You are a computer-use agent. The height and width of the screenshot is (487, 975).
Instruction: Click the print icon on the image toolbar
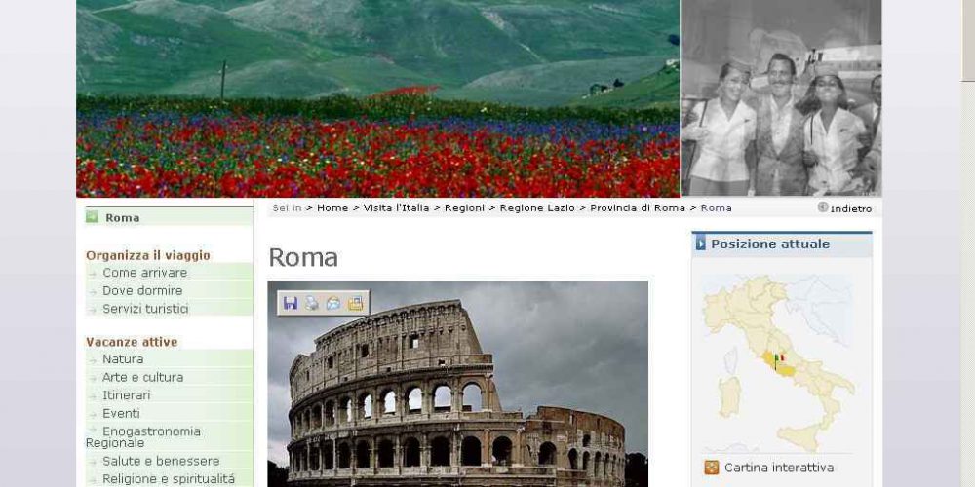312,303
